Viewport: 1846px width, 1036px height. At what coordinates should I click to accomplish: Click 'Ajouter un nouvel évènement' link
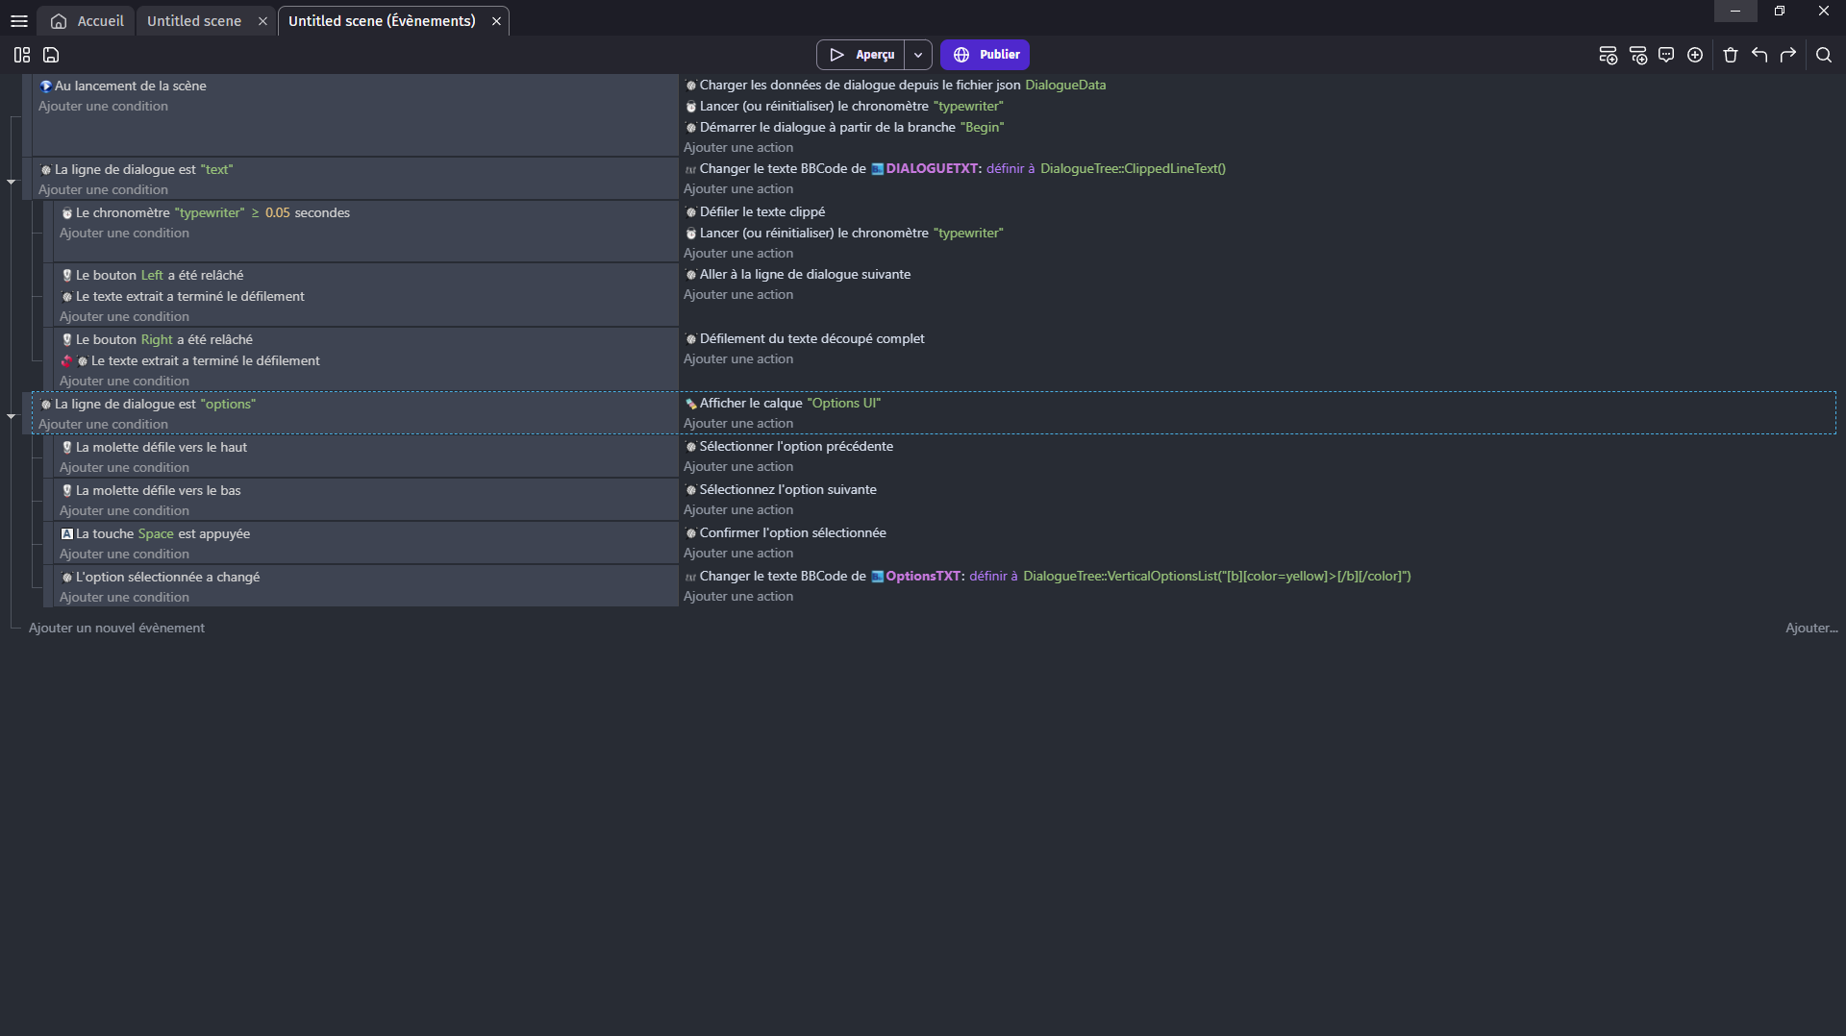tap(116, 628)
